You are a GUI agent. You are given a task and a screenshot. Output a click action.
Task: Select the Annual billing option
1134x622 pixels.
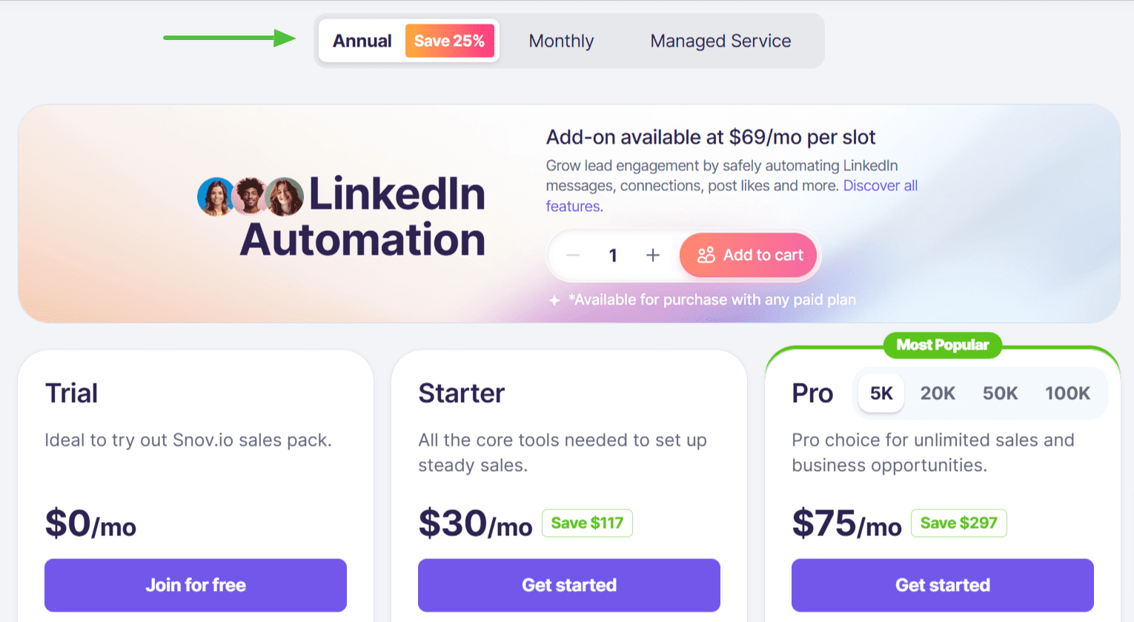point(362,41)
